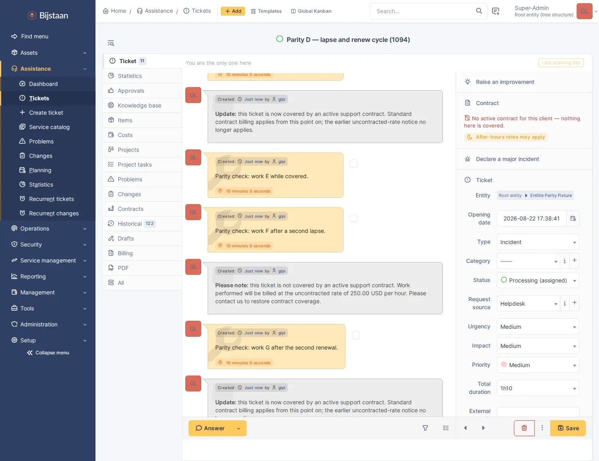599x461 pixels.
Task: Toggle the ticket search panel icon
Action: [x=111, y=43]
